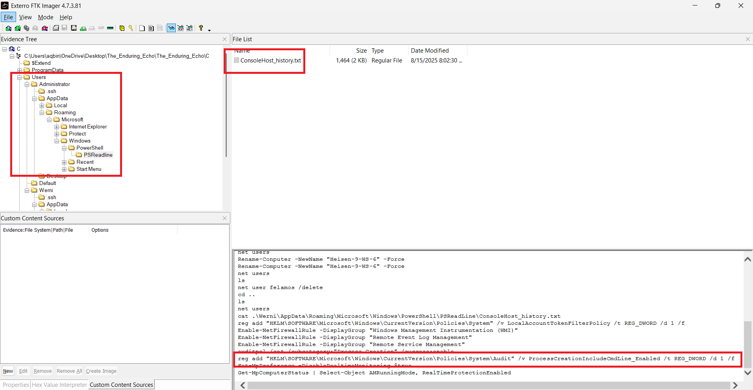Image resolution: width=753 pixels, height=390 pixels.
Task: Click the Obtain Protected Files icon
Action: (x=122, y=28)
